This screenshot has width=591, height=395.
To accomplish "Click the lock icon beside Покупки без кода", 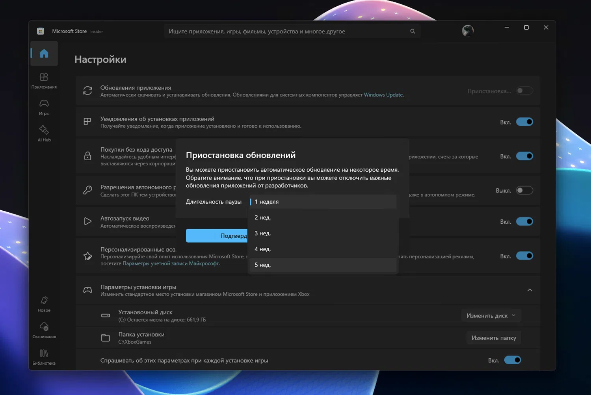I will pos(87,156).
